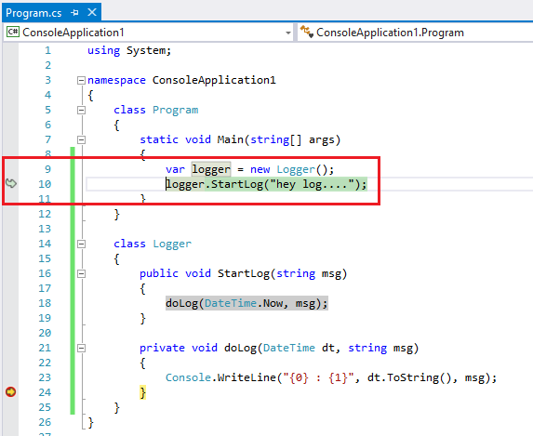
Task: Click the 'doLog' call on line 18
Action: click(181, 303)
